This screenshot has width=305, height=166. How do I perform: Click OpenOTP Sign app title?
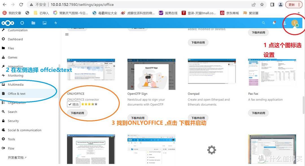[137, 94]
